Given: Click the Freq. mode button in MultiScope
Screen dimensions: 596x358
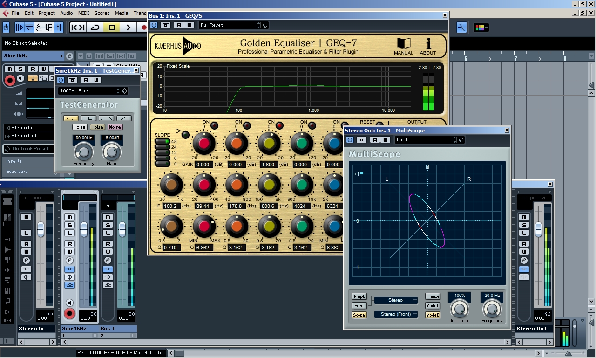Looking at the screenshot, I should pos(359,306).
